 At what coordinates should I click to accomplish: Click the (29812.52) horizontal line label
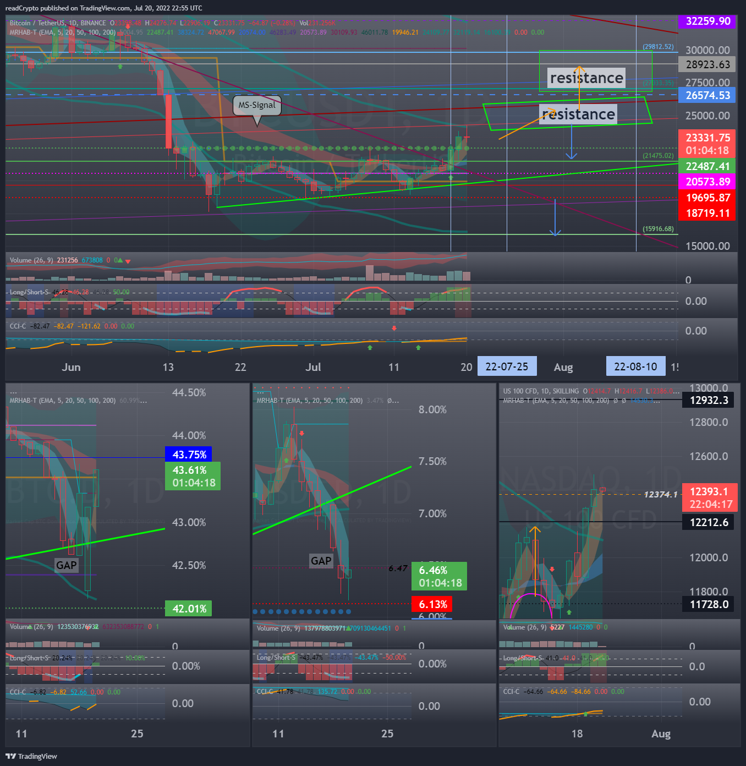[658, 47]
